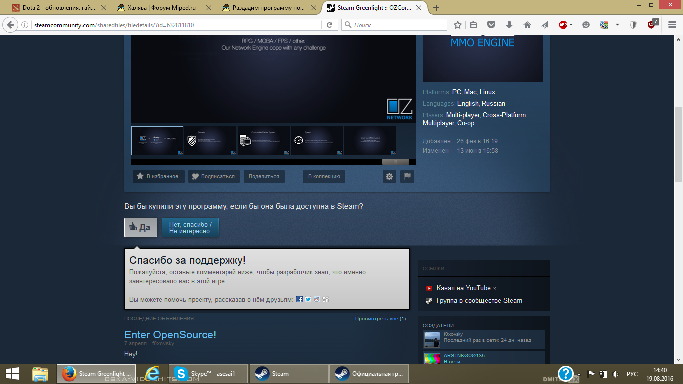Click the English language tag

tap(468, 104)
